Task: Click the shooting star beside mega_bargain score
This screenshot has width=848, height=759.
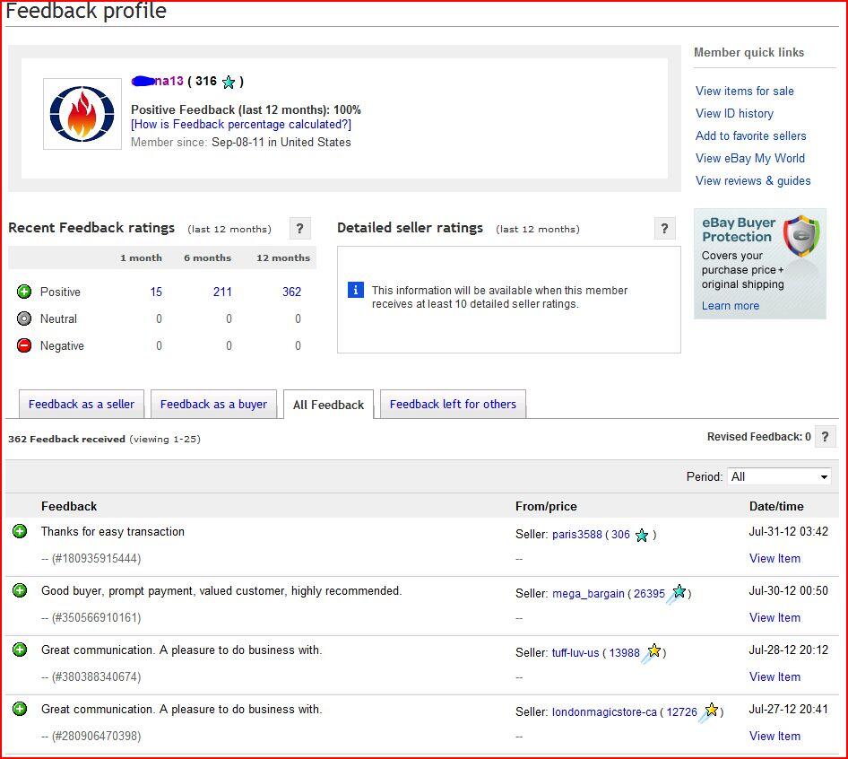Action: click(676, 594)
